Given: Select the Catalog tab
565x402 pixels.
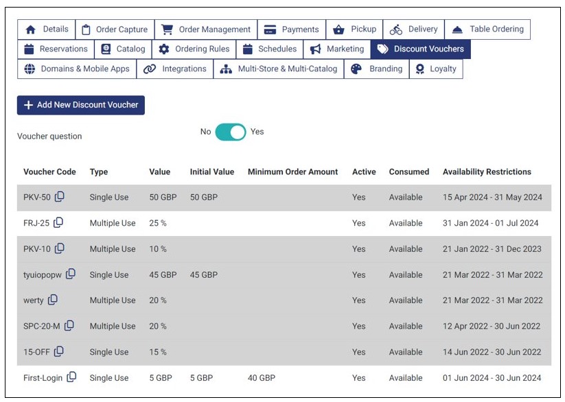Looking at the screenshot, I should click(124, 49).
